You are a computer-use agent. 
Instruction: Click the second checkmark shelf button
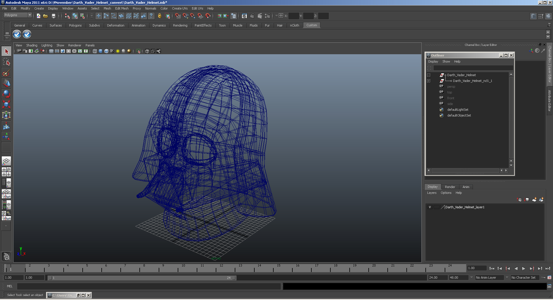point(27,34)
